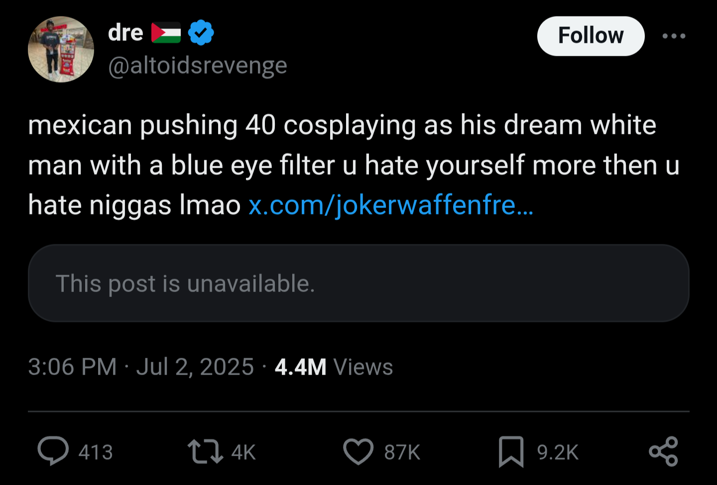Click the 4K reposts count
The image size is (717, 485).
243,452
